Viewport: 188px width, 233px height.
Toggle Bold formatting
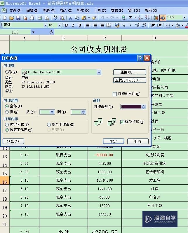66,25
